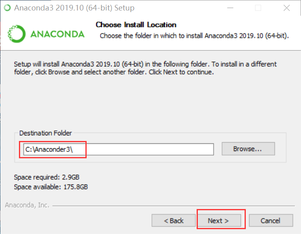
Task: Click the ANACONDA wordmark in the header
Action: [x=57, y=34]
